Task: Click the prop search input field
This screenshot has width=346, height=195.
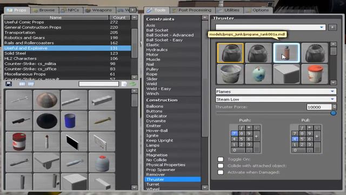Action: (x=98, y=84)
